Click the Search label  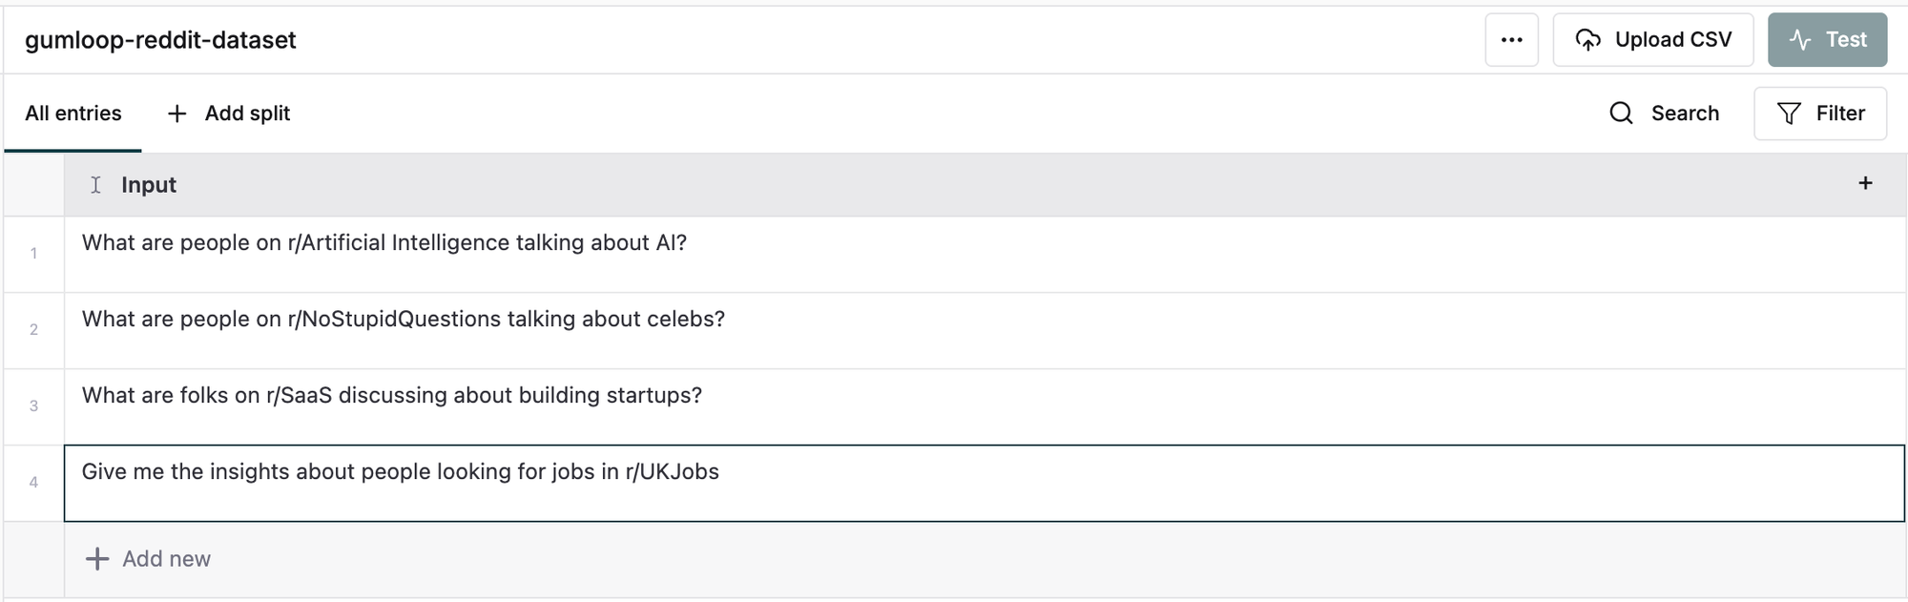(x=1685, y=114)
